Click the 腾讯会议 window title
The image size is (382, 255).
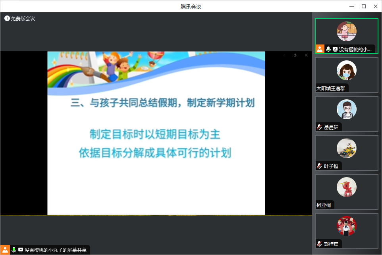191,7
